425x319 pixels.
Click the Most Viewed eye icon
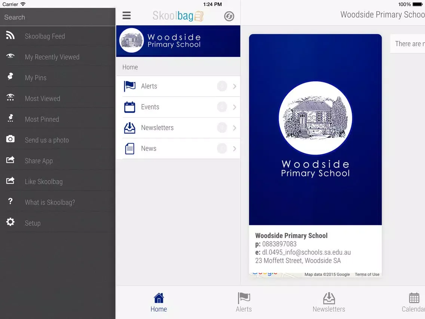click(x=10, y=97)
